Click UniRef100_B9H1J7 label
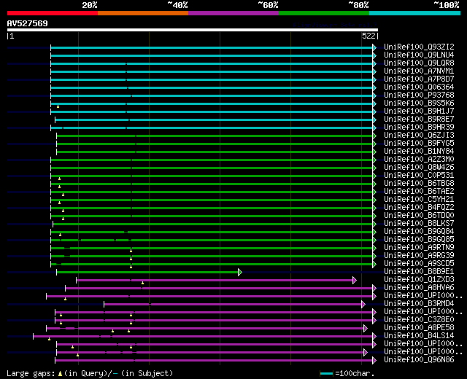This screenshot has height=379, width=467. (x=419, y=112)
